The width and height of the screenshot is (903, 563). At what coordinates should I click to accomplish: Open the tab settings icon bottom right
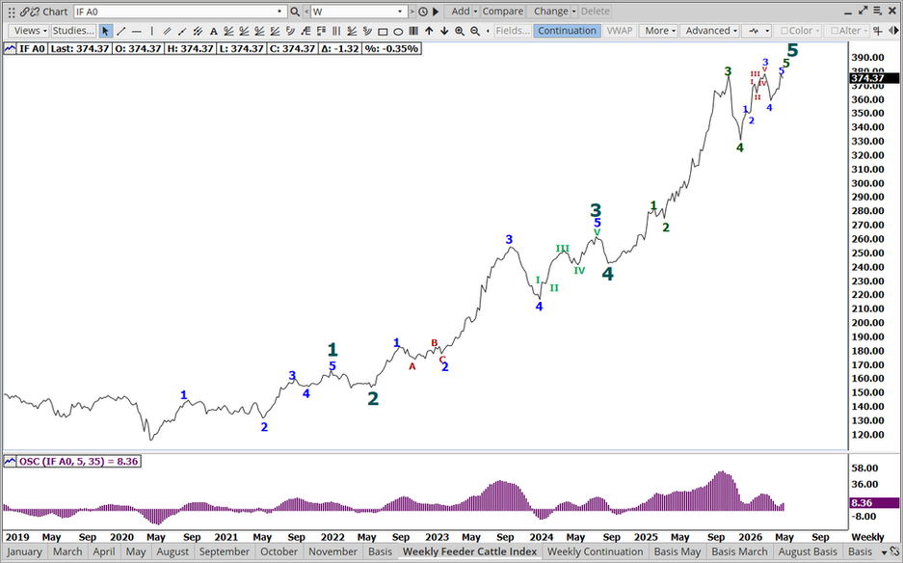point(894,552)
